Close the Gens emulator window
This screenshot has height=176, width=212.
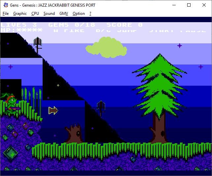[204, 5]
